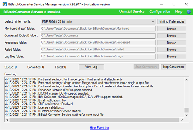Click the Processed folder path field
193x130 pixels.
[98, 42]
